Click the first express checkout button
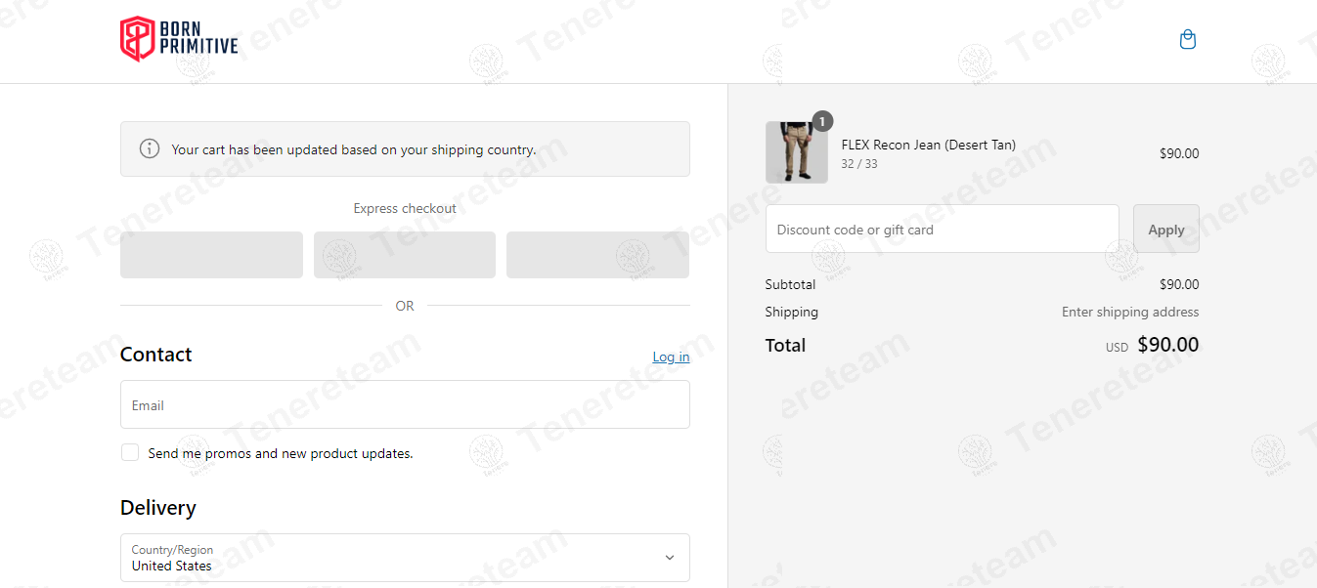1317x588 pixels. pyautogui.click(x=211, y=255)
